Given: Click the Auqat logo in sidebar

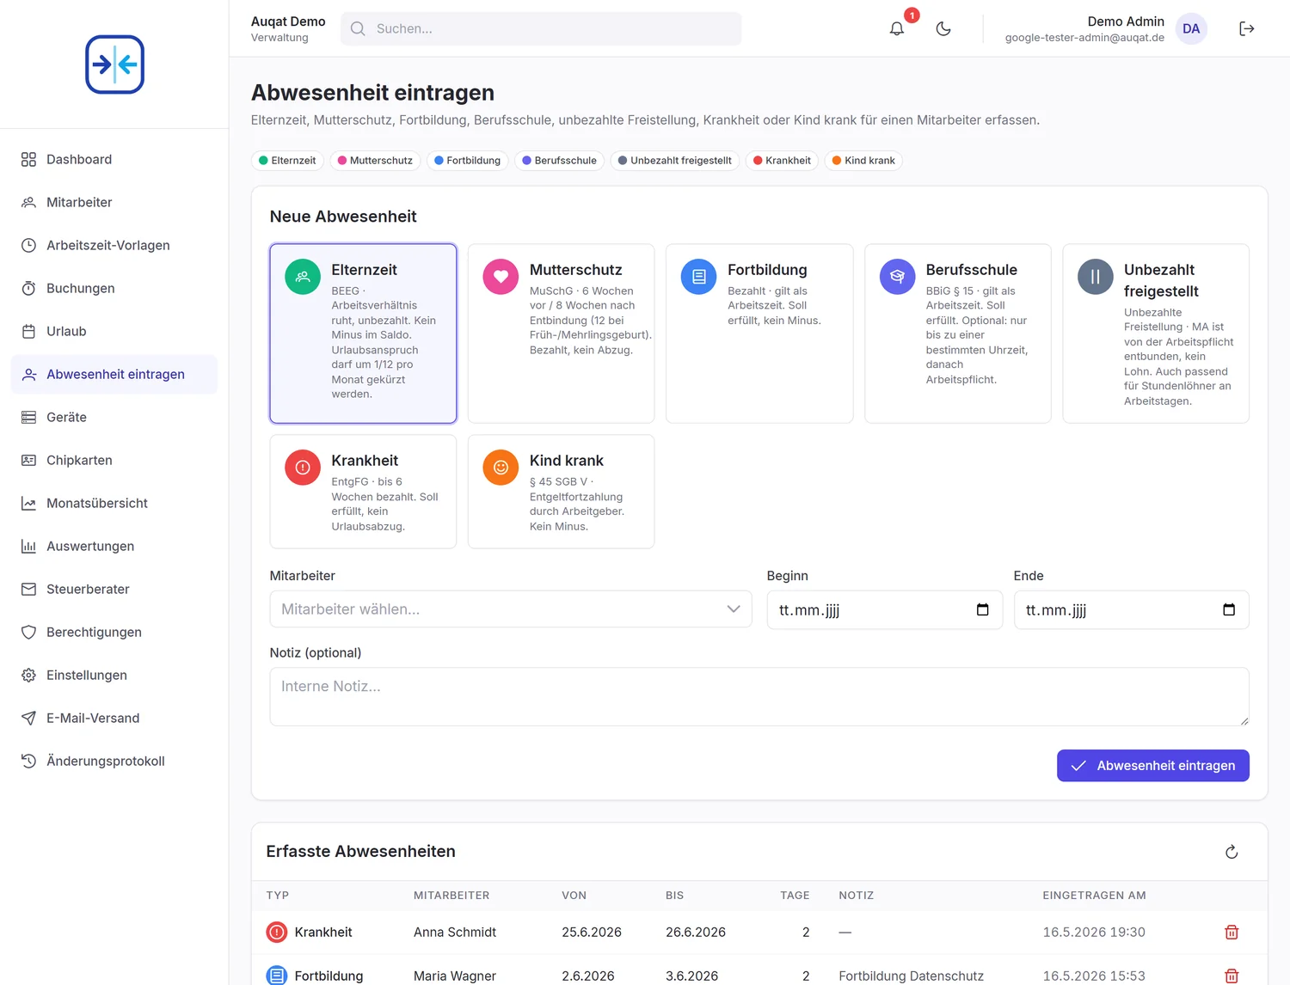Looking at the screenshot, I should pyautogui.click(x=114, y=64).
